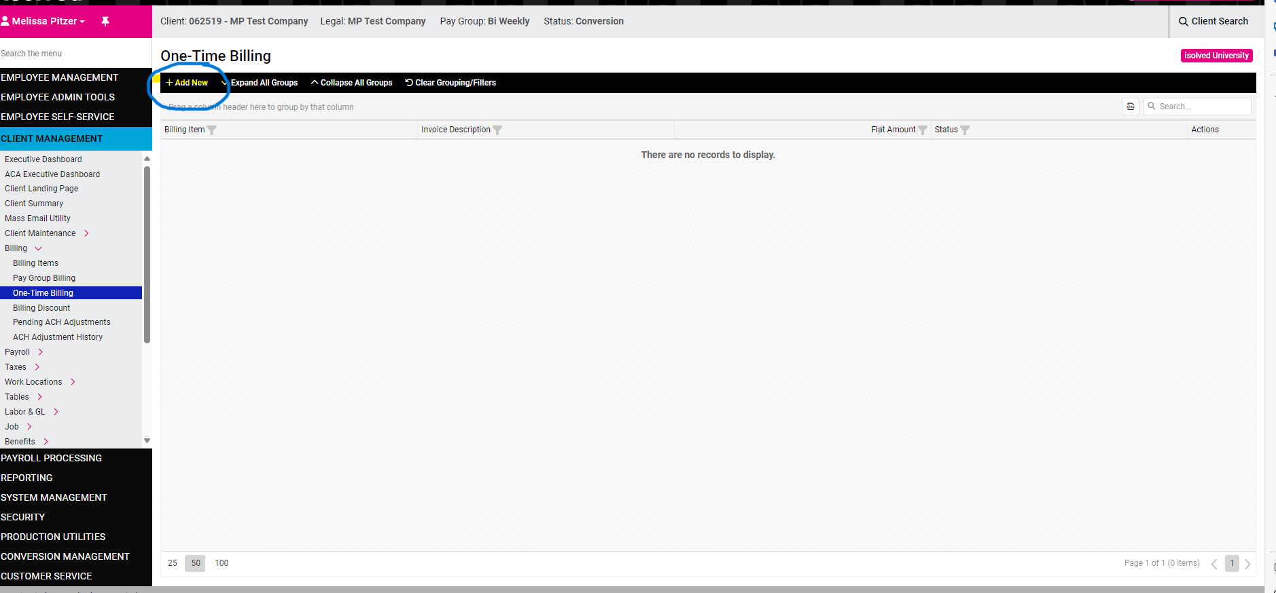The height and width of the screenshot is (593, 1276).
Task: Click the pin icon beside Melissa Pitzer
Action: tap(105, 21)
